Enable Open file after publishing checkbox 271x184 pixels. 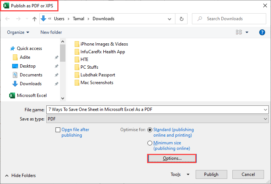(58, 130)
